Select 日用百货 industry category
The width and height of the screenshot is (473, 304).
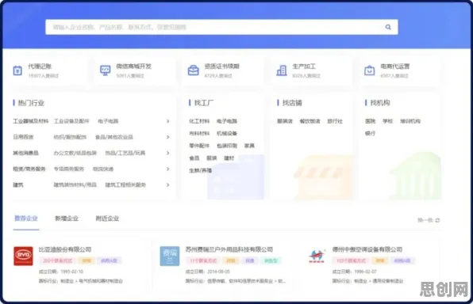(x=23, y=137)
